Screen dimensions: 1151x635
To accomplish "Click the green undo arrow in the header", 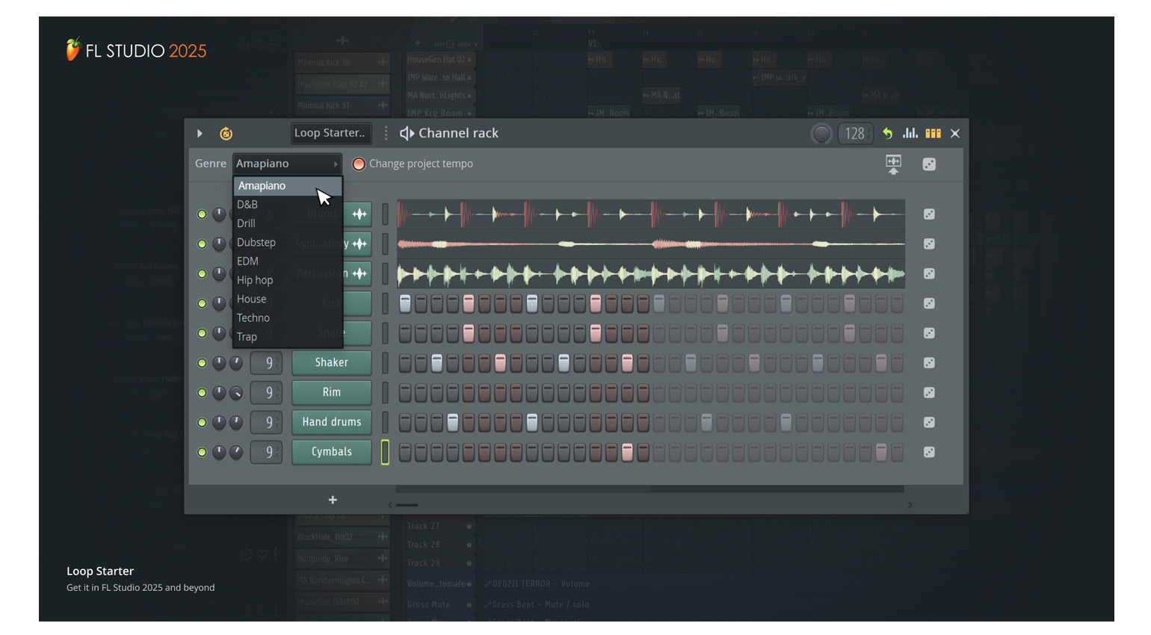I will point(887,133).
